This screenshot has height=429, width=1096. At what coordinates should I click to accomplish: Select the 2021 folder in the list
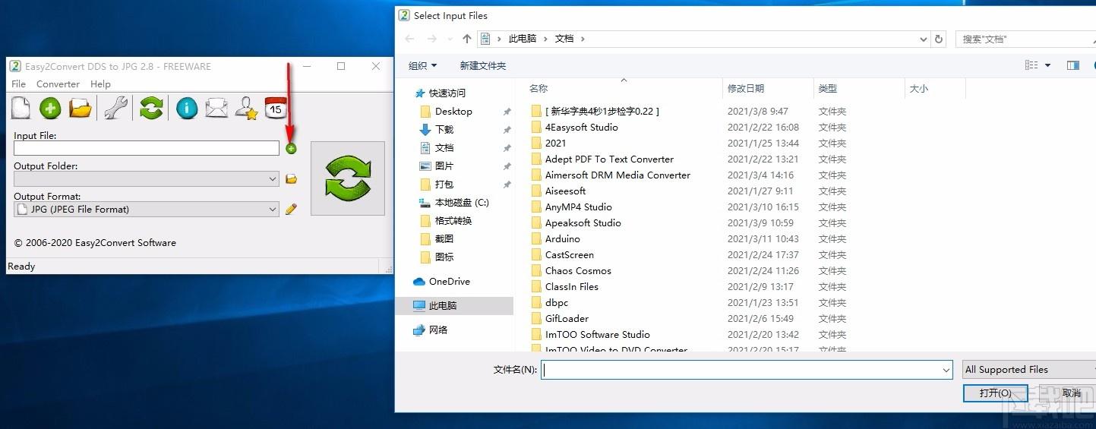[555, 144]
